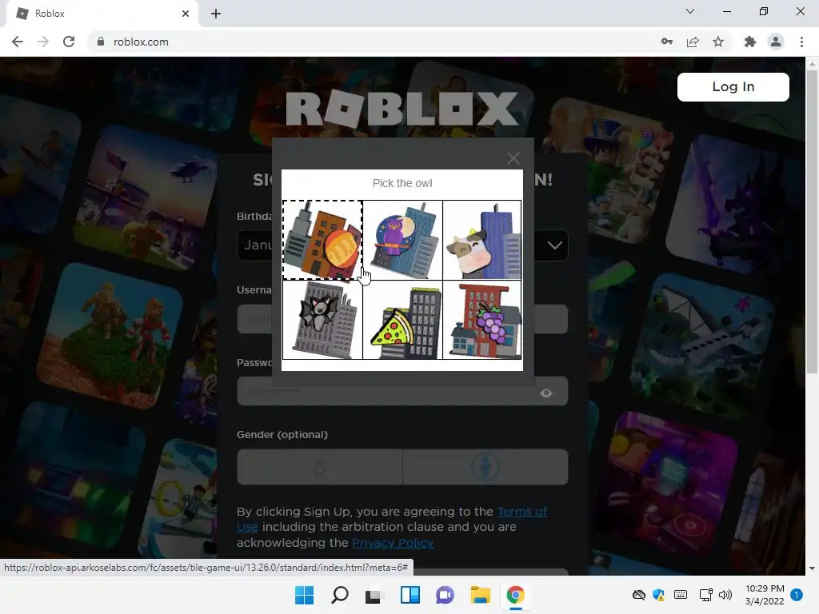Viewport: 819px width, 614px height.
Task: Close the captcha dialog with X
Action: click(513, 158)
